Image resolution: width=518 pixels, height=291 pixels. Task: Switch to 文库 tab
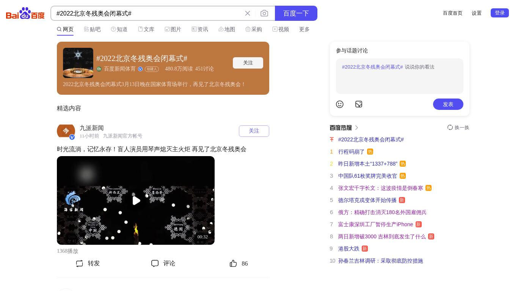[x=146, y=29]
